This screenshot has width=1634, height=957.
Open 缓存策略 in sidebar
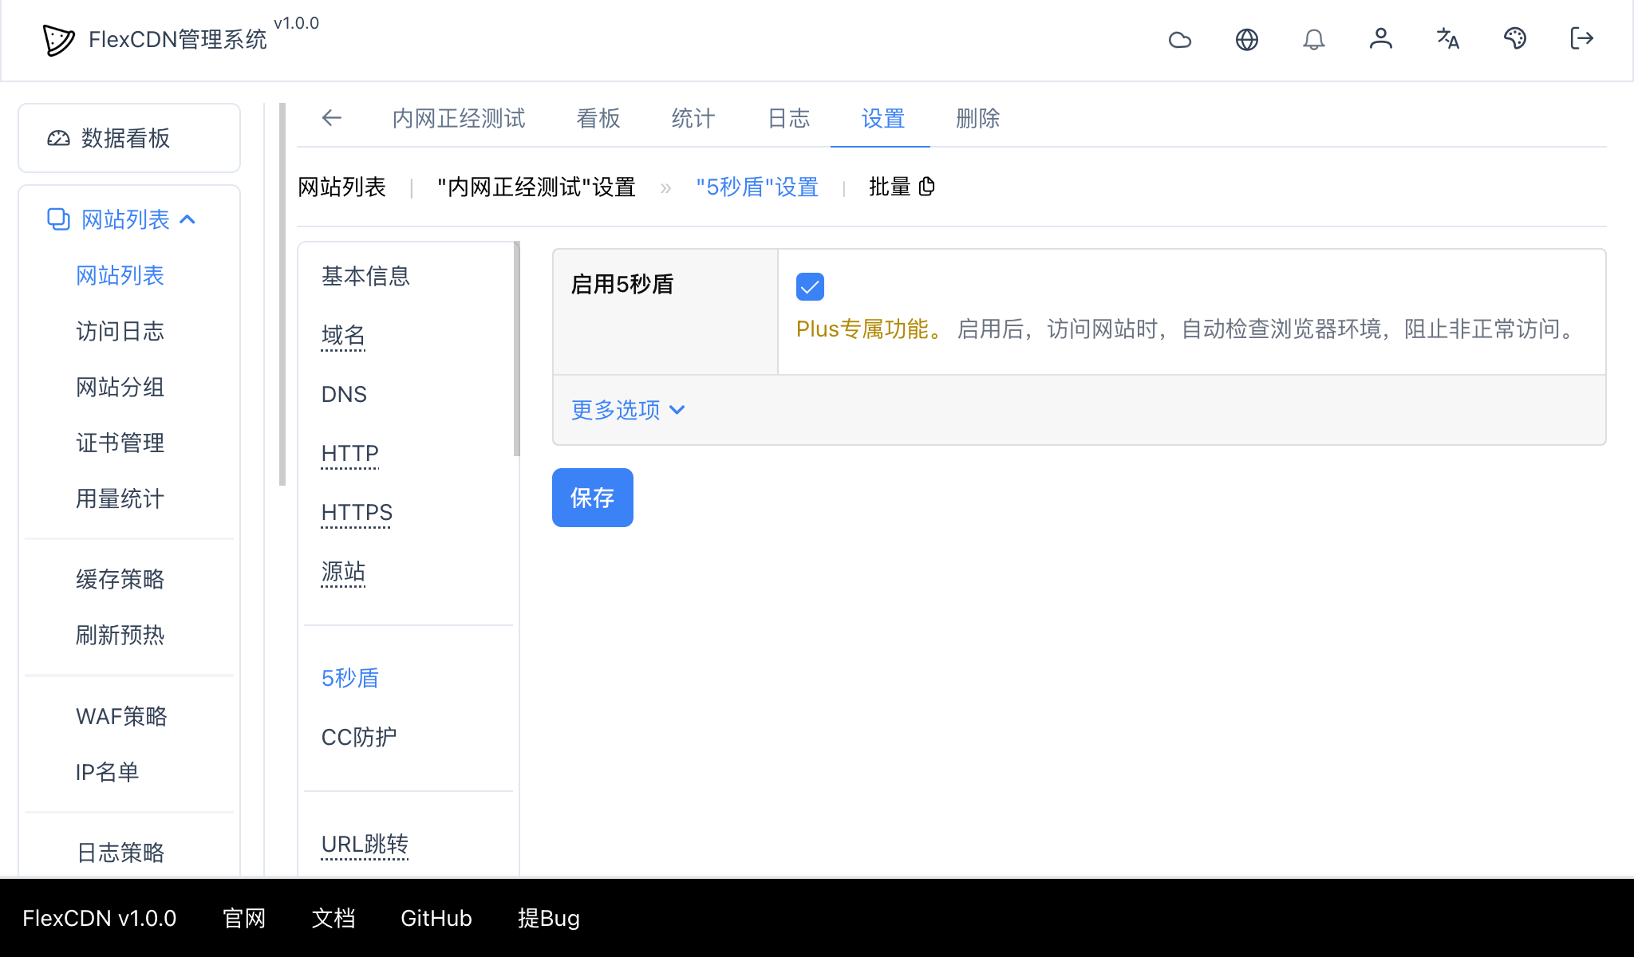(x=120, y=579)
